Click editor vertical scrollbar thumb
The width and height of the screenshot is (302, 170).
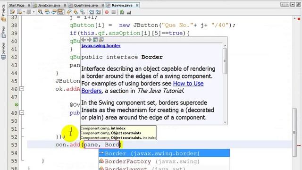[x=294, y=132]
